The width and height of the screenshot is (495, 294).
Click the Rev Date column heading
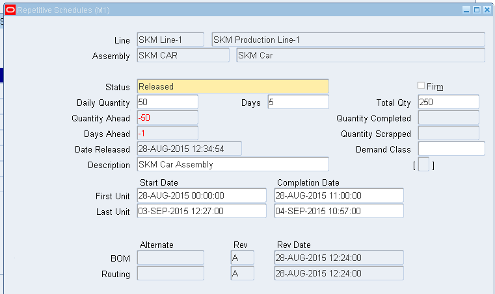pyautogui.click(x=294, y=245)
